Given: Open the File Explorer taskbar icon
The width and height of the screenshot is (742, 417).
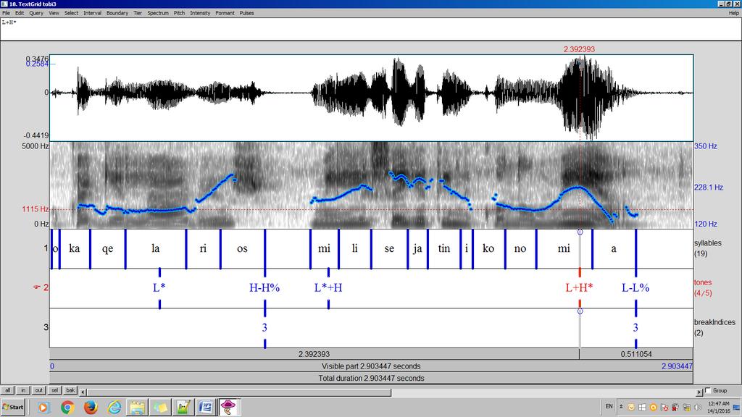Looking at the screenshot, I should click(x=137, y=407).
